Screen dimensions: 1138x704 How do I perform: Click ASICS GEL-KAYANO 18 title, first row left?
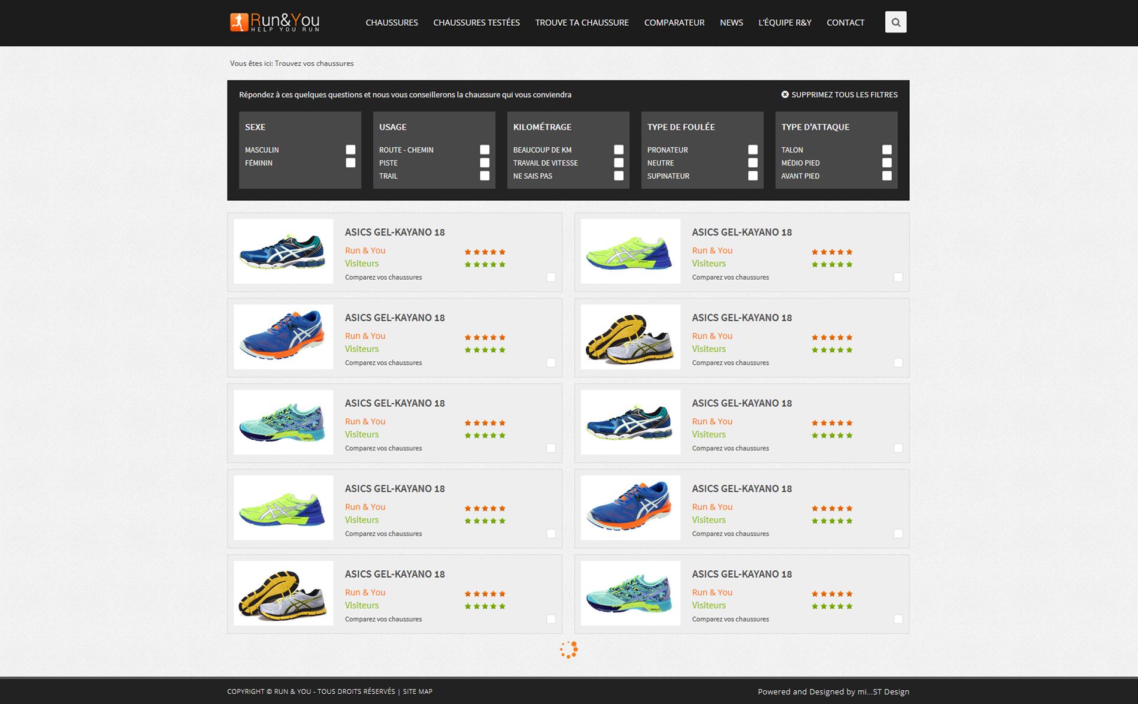pyautogui.click(x=395, y=232)
